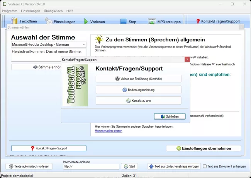The width and height of the screenshot is (251, 178).
Task: Click the light bulb icon beside Zu den Stimmen
Action: click(99, 39)
